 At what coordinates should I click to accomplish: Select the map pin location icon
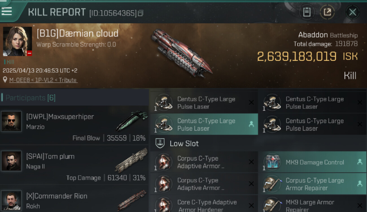tap(5, 80)
